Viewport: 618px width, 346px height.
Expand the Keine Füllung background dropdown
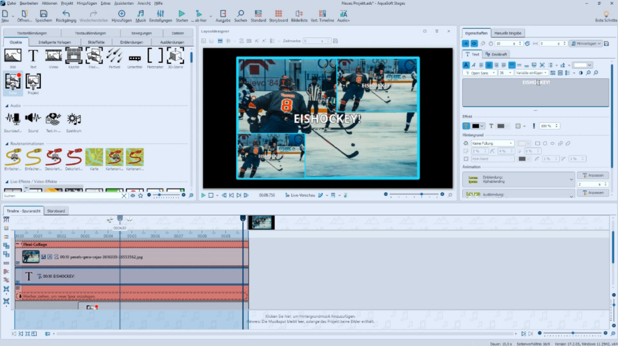point(492,143)
